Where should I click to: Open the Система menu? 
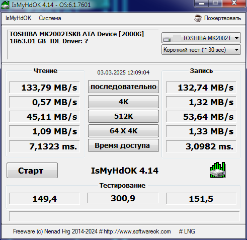(50, 18)
